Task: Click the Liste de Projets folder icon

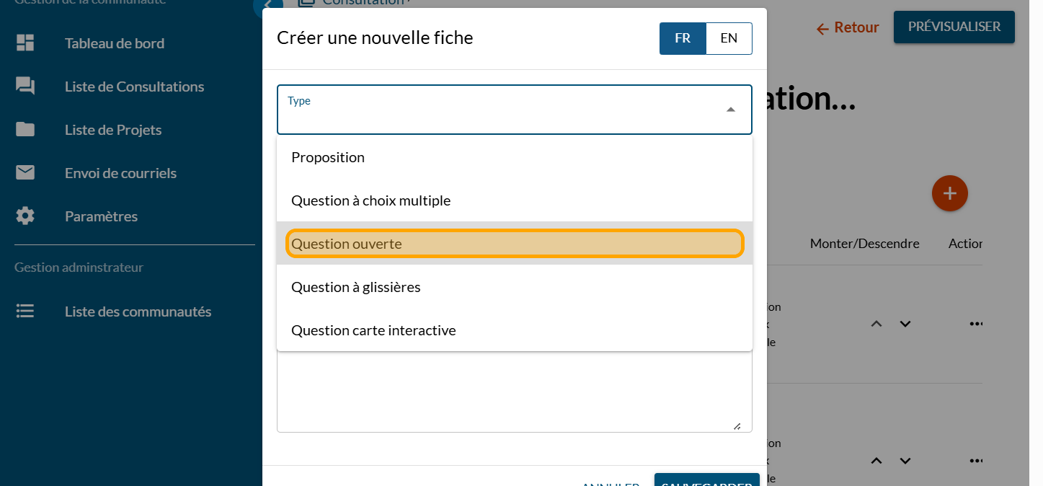Action: [x=25, y=130]
